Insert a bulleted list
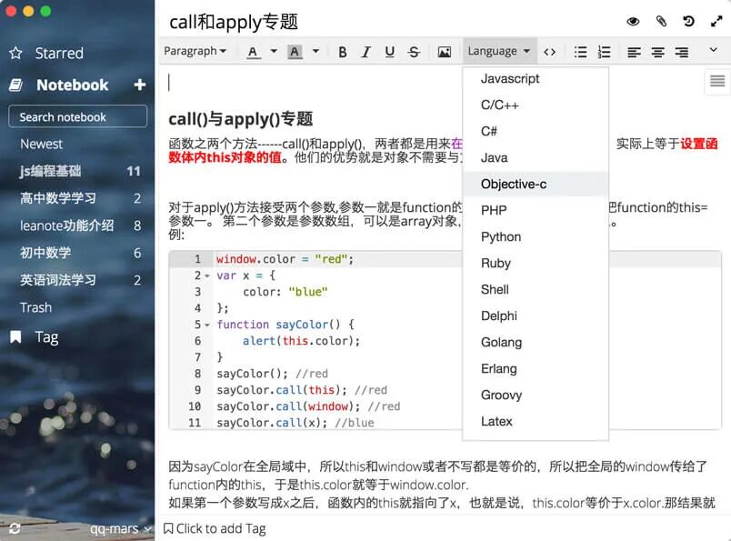Image resolution: width=731 pixels, height=541 pixels. (x=580, y=52)
